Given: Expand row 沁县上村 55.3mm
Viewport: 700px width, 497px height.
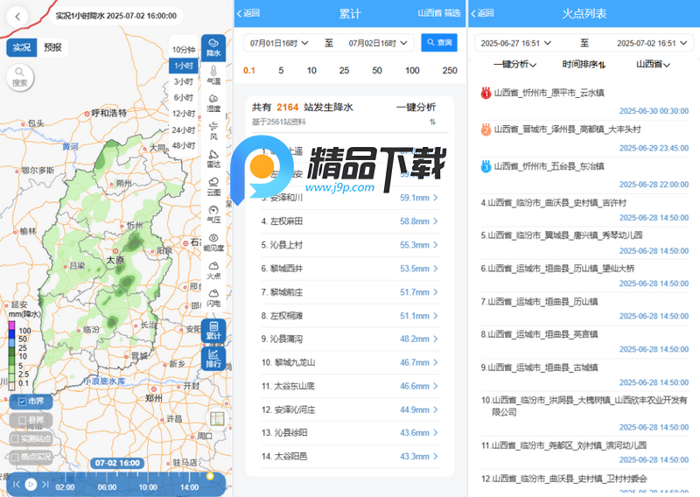Looking at the screenshot, I should tap(351, 245).
